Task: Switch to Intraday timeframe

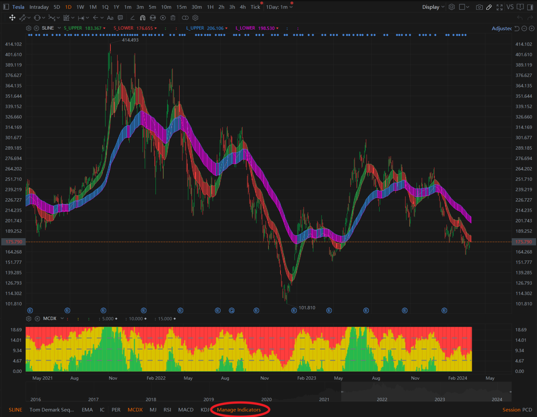Action: [39, 7]
